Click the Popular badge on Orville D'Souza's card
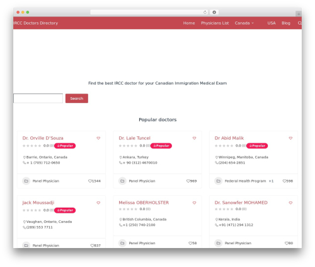315x267 pixels. click(x=65, y=146)
